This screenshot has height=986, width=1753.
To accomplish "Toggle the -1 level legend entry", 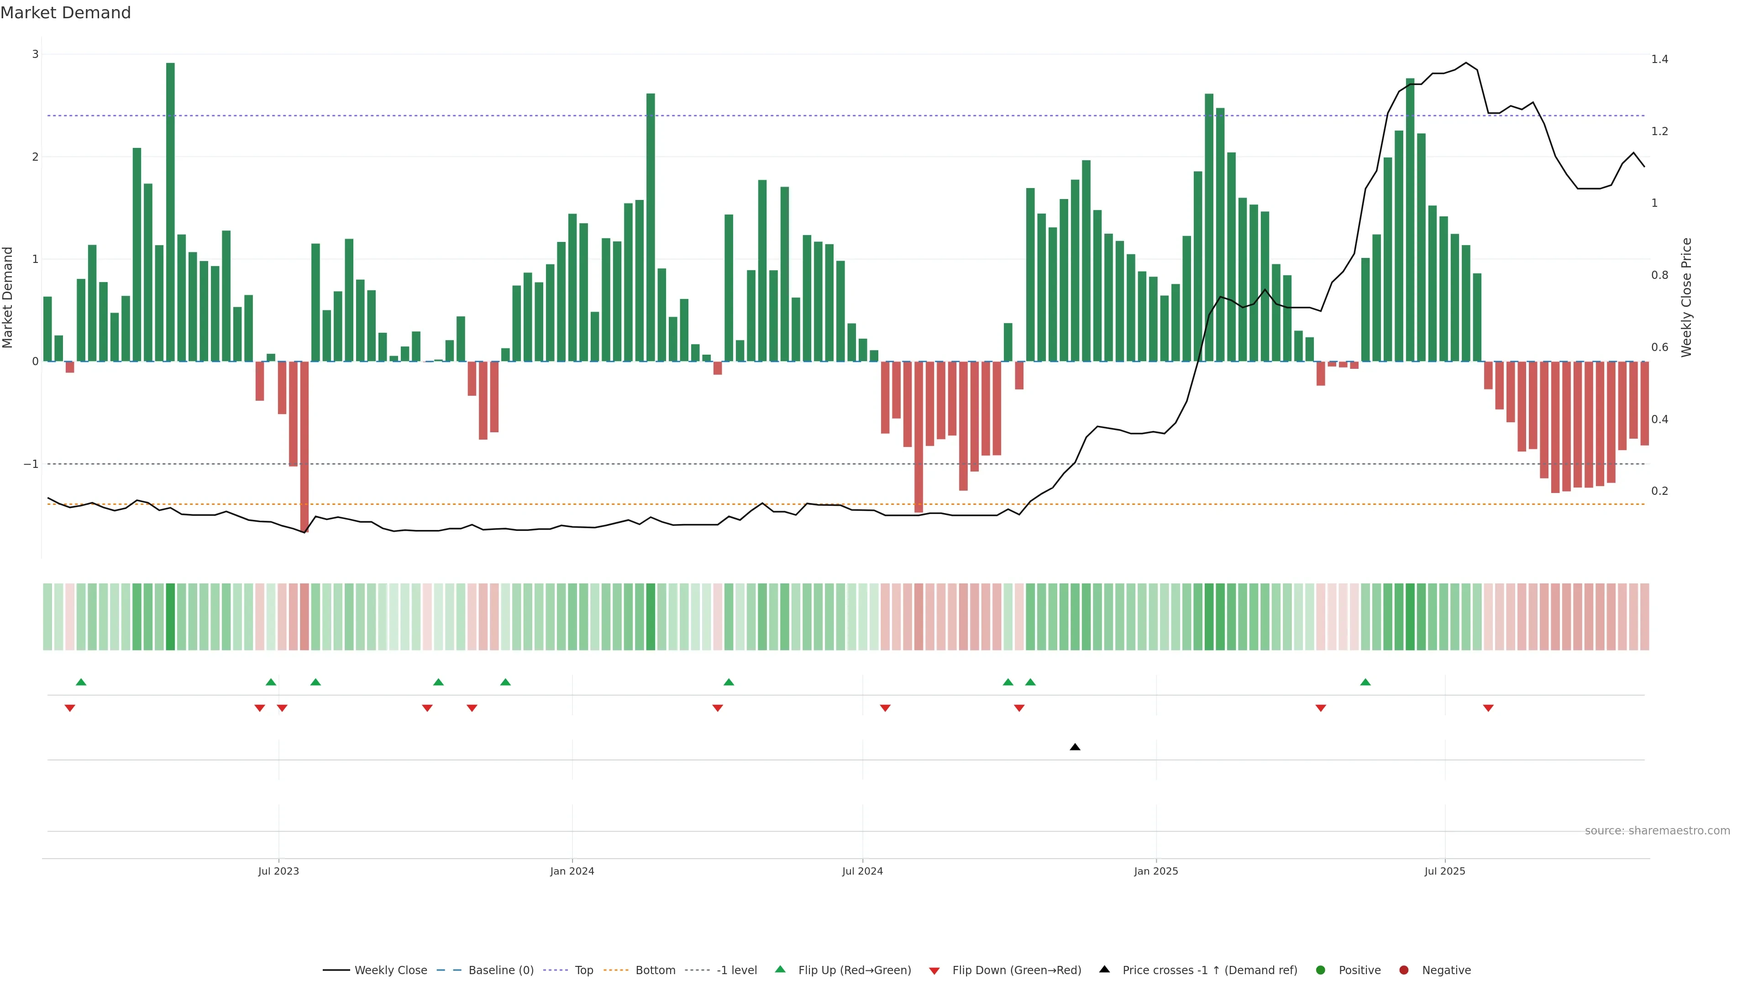I will [x=736, y=970].
